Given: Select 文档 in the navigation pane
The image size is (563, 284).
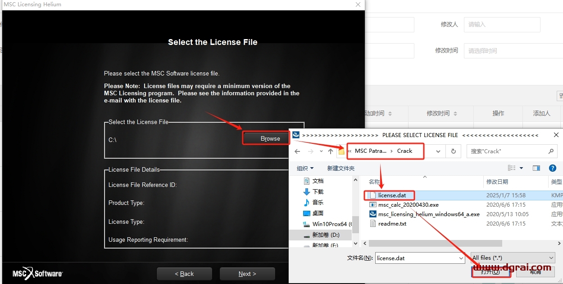Looking at the screenshot, I should coord(318,181).
